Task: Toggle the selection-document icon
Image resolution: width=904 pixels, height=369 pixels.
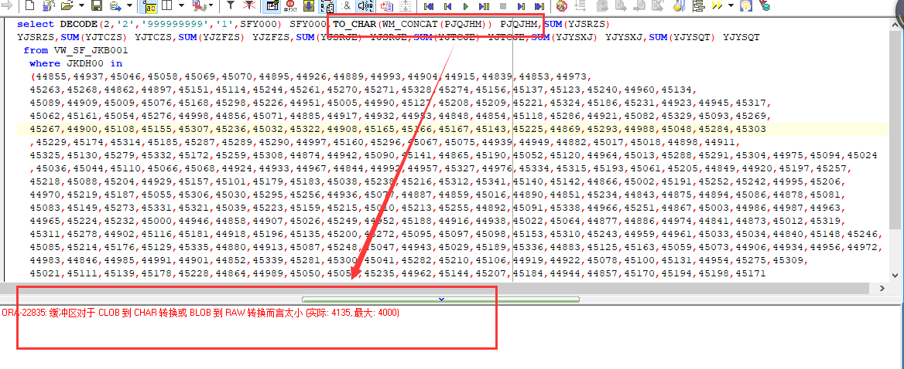Action: click(327, 6)
